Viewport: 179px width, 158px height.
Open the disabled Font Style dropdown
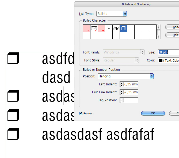click(x=121, y=60)
